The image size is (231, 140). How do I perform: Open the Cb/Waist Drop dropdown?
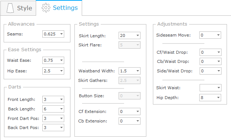[x=210, y=61]
